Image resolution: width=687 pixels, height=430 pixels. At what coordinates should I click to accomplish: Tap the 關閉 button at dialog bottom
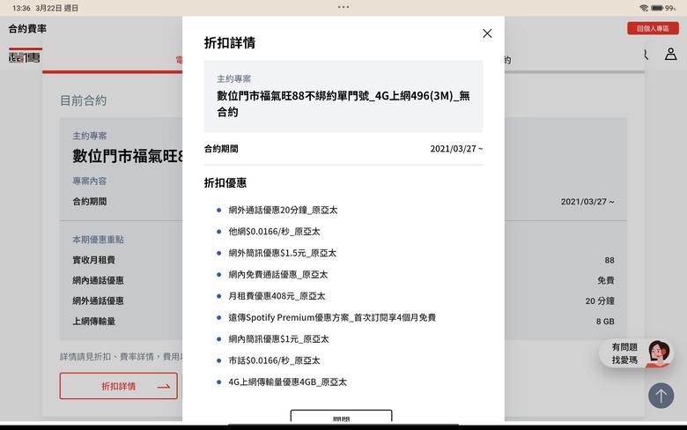pyautogui.click(x=342, y=416)
